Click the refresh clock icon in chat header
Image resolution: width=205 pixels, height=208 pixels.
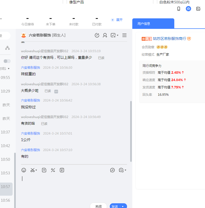coord(97,35)
